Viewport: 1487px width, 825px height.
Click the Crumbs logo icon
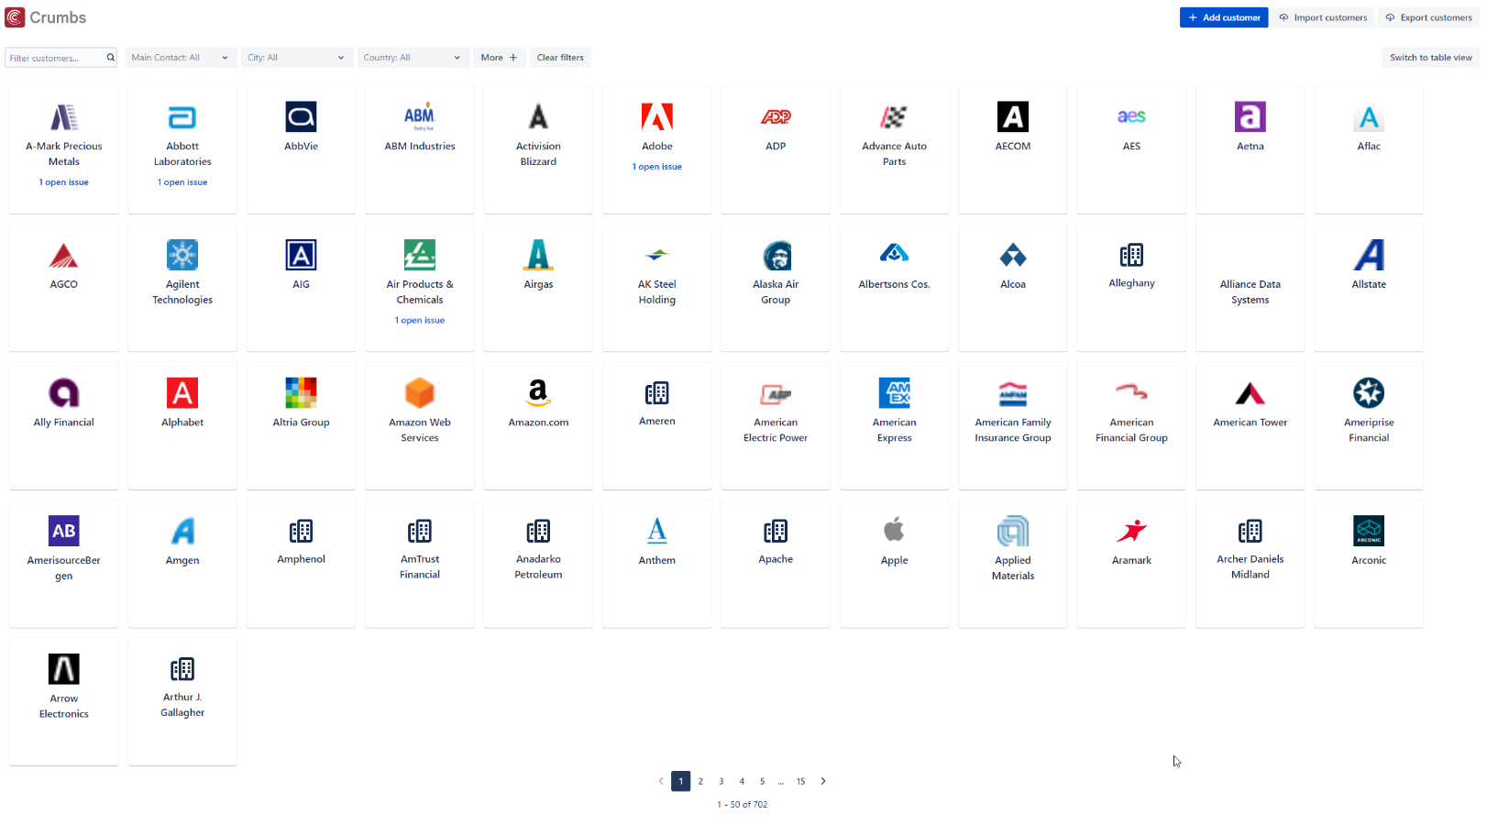[15, 17]
